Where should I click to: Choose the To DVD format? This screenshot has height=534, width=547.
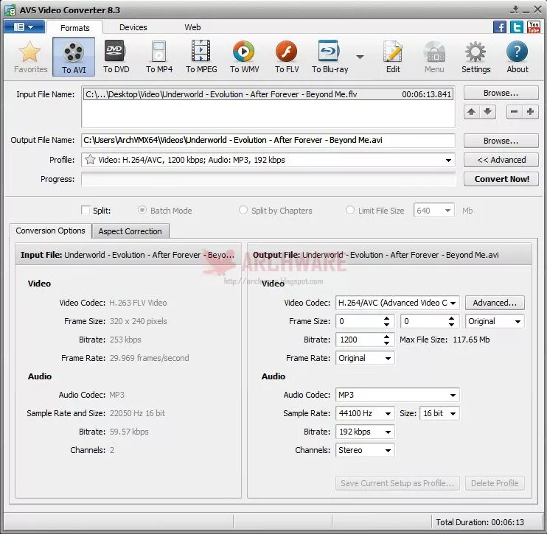[x=116, y=57]
